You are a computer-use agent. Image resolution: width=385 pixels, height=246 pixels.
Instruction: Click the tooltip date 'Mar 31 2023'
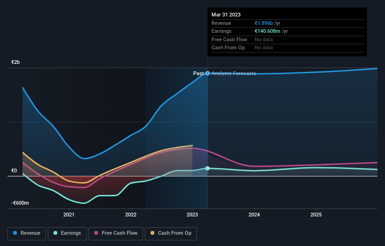click(226, 15)
